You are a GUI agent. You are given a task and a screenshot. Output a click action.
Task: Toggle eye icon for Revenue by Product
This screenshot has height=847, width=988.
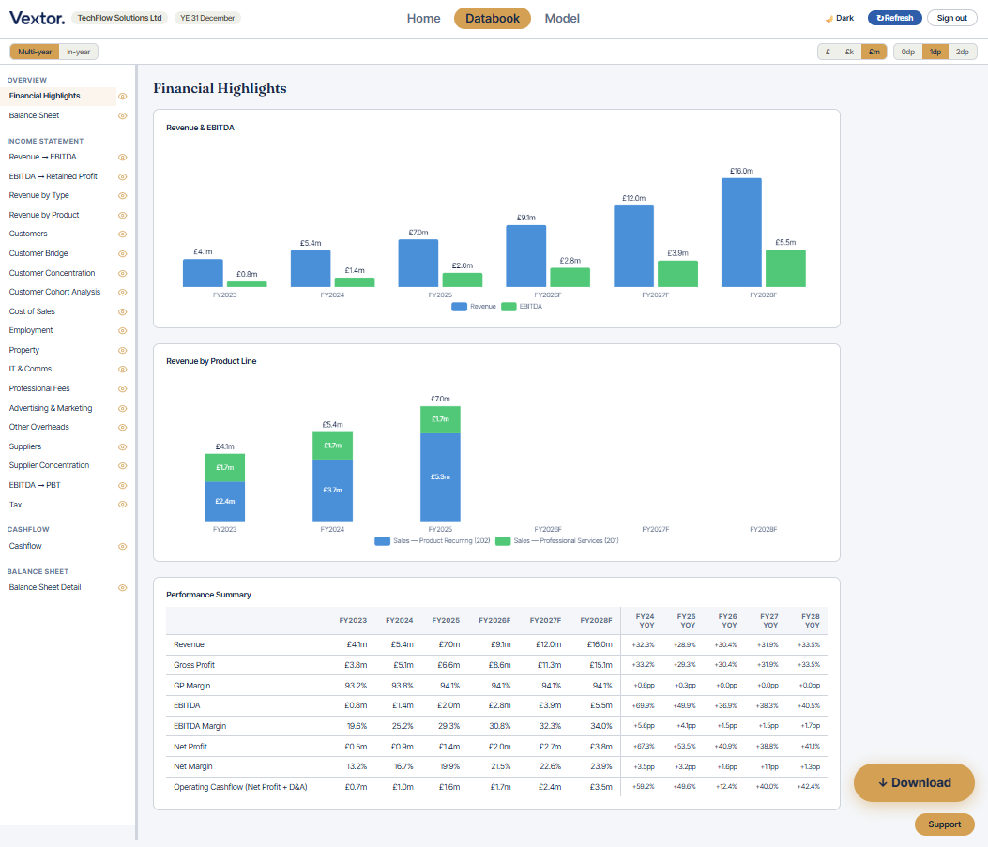(123, 216)
